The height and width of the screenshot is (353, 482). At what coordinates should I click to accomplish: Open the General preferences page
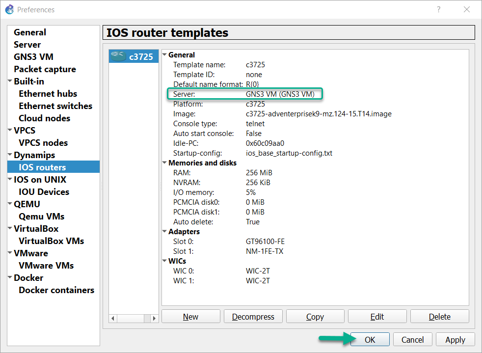30,32
